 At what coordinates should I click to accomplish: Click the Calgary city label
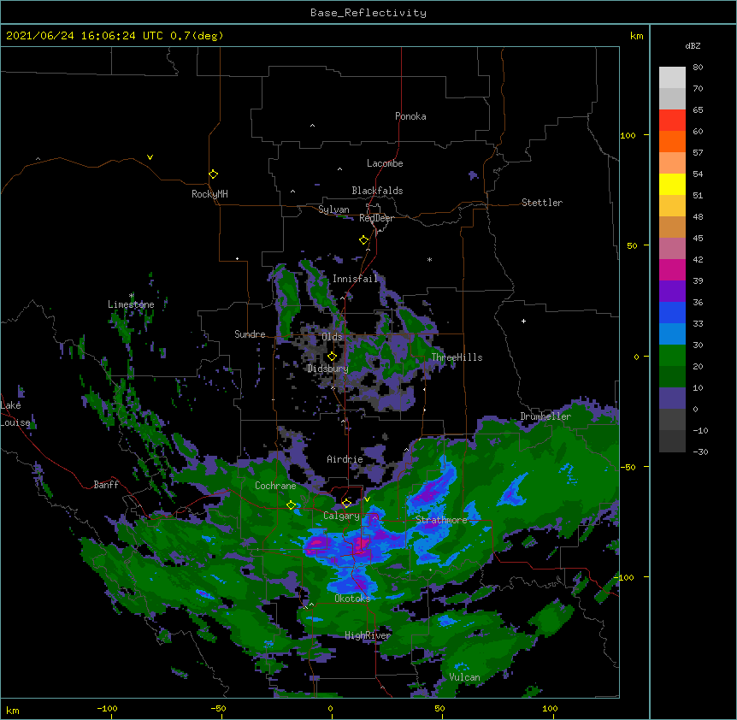click(x=341, y=516)
